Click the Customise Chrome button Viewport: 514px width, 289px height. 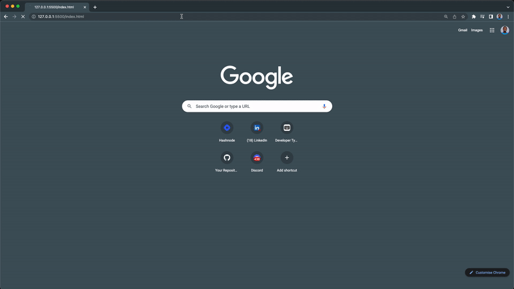(x=487, y=272)
